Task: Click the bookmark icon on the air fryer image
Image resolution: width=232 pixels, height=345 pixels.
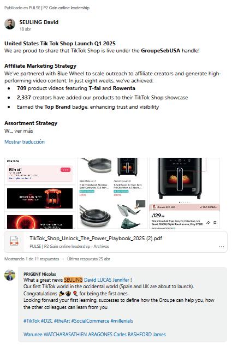Action: (215, 223)
